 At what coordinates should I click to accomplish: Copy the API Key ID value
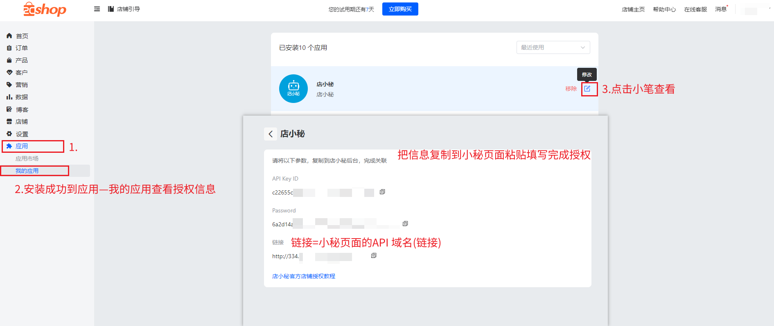pyautogui.click(x=382, y=192)
